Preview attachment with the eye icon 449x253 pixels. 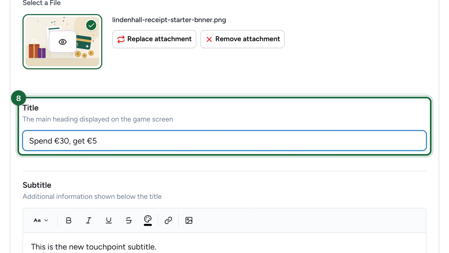pyautogui.click(x=63, y=42)
